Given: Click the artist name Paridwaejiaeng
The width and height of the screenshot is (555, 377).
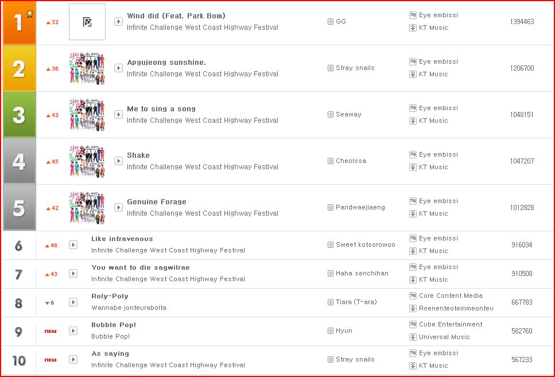Looking at the screenshot, I should click(360, 207).
